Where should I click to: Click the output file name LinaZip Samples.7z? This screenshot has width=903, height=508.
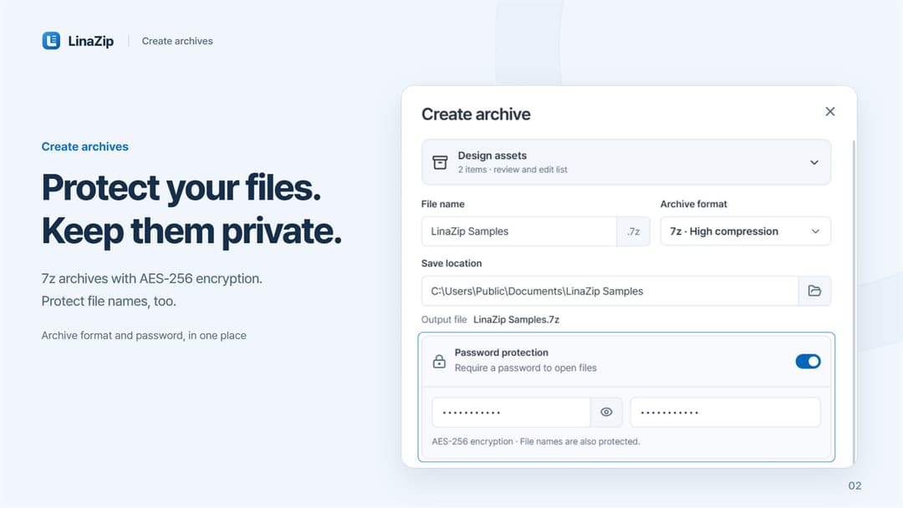(516, 319)
